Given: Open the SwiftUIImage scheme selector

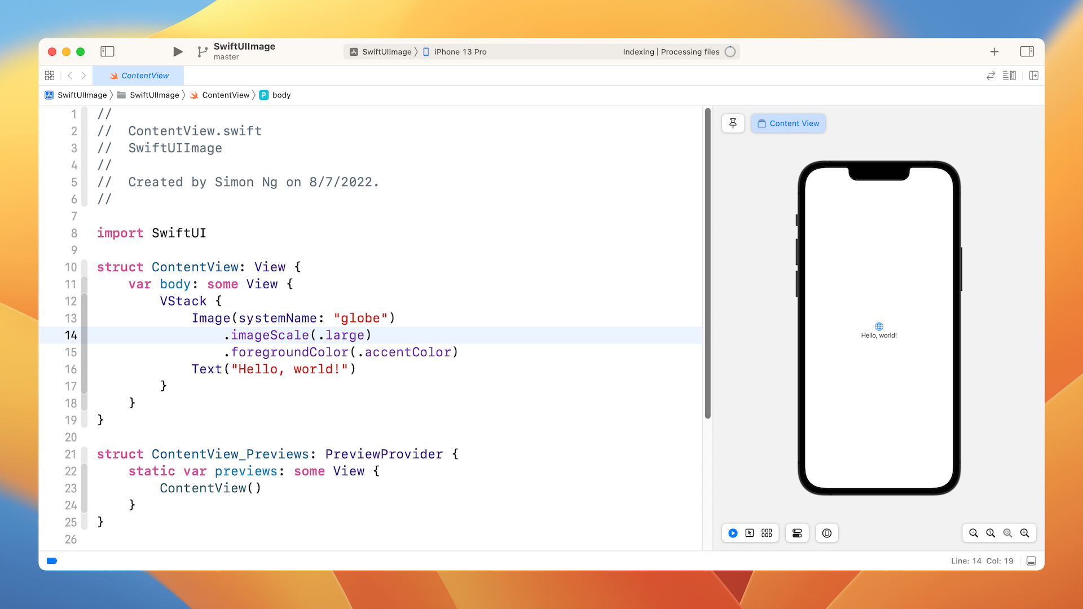Looking at the screenshot, I should tap(387, 51).
